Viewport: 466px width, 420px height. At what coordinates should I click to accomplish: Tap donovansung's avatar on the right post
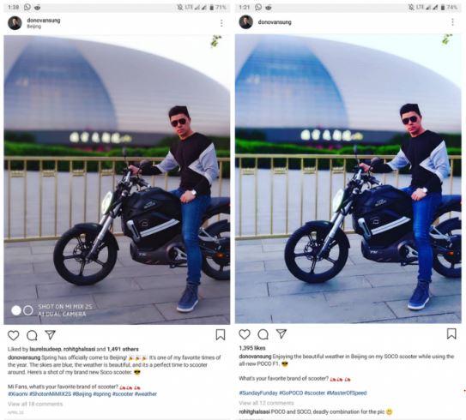(246, 21)
